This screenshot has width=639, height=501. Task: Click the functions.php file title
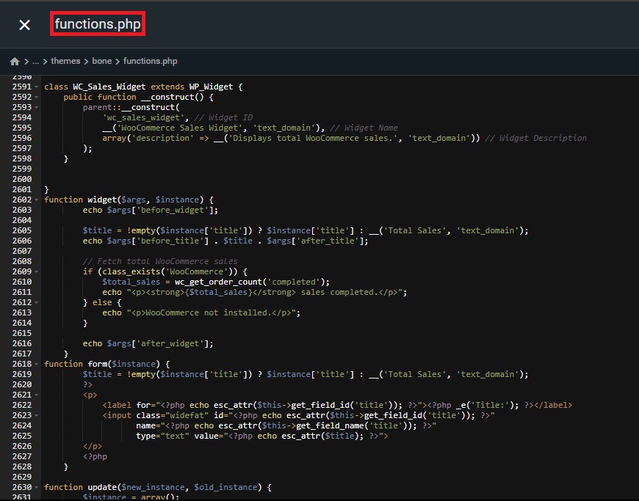click(x=98, y=24)
